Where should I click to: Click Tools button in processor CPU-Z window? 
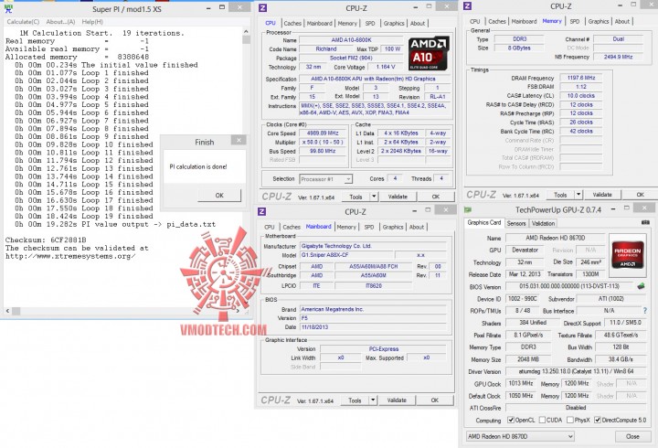point(356,197)
